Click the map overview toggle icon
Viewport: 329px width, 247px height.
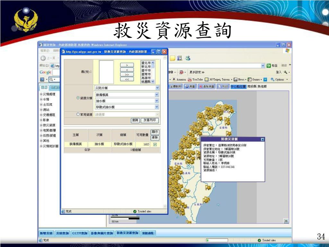click(x=286, y=221)
